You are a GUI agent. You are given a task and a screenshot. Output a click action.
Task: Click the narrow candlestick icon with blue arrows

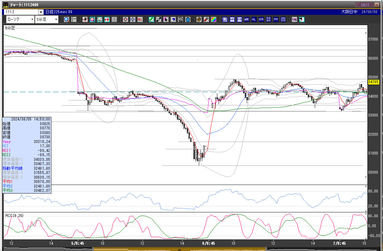tap(133, 19)
